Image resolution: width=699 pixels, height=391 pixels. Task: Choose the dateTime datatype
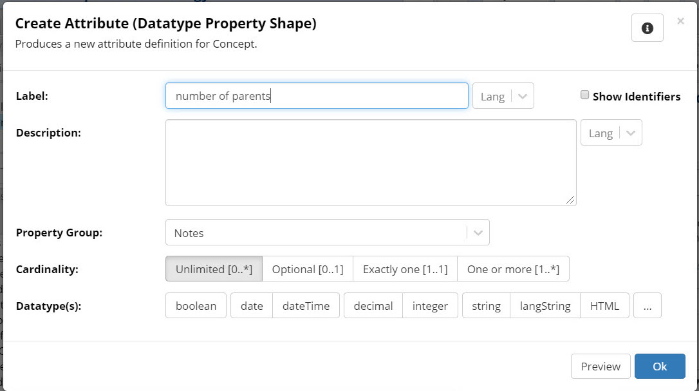[306, 306]
